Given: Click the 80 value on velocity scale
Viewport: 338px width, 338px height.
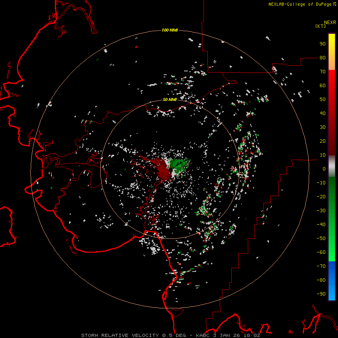Looking at the screenshot, I should (323, 58).
